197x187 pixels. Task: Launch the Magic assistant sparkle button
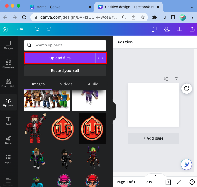point(186,164)
